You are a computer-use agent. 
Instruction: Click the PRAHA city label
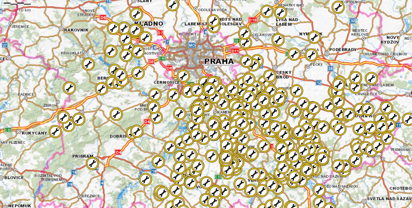pos(219,61)
